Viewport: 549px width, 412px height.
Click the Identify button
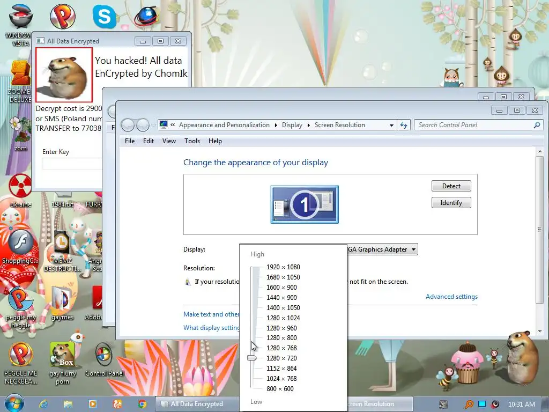(451, 202)
